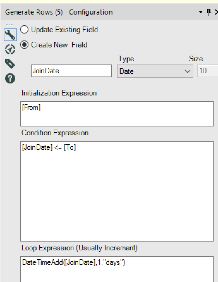Open the Navigation tab with the compass icon

(x=10, y=49)
